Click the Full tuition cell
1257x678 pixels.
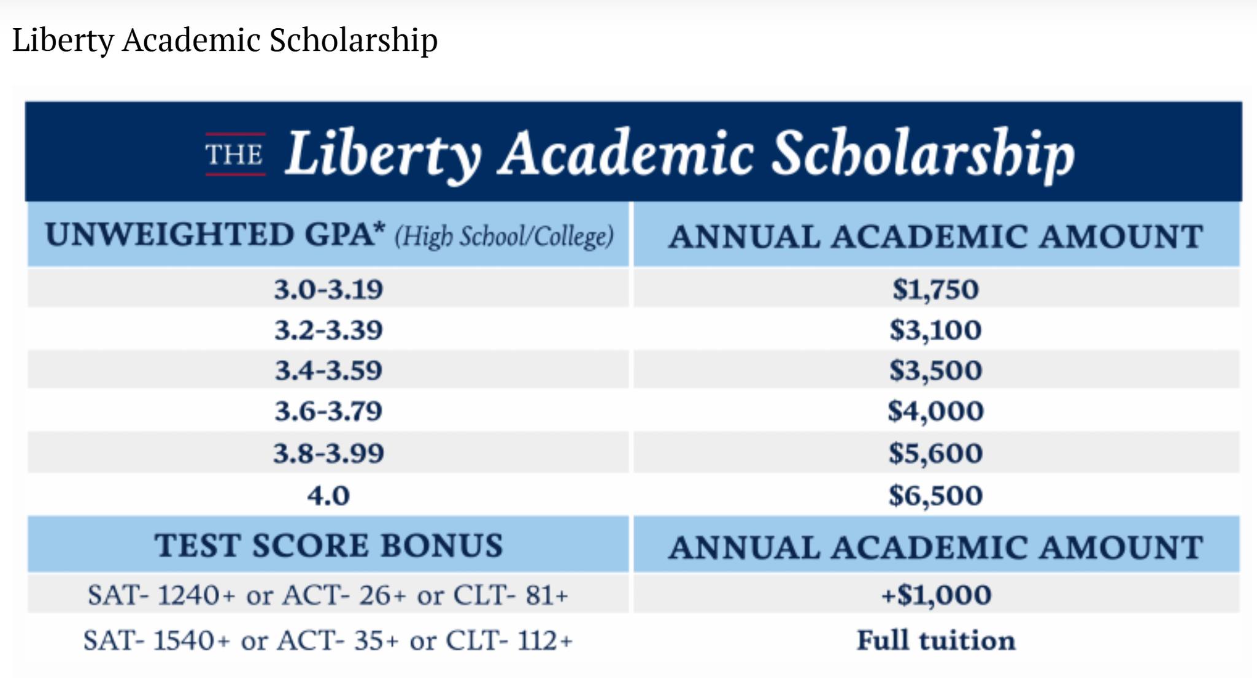936,640
